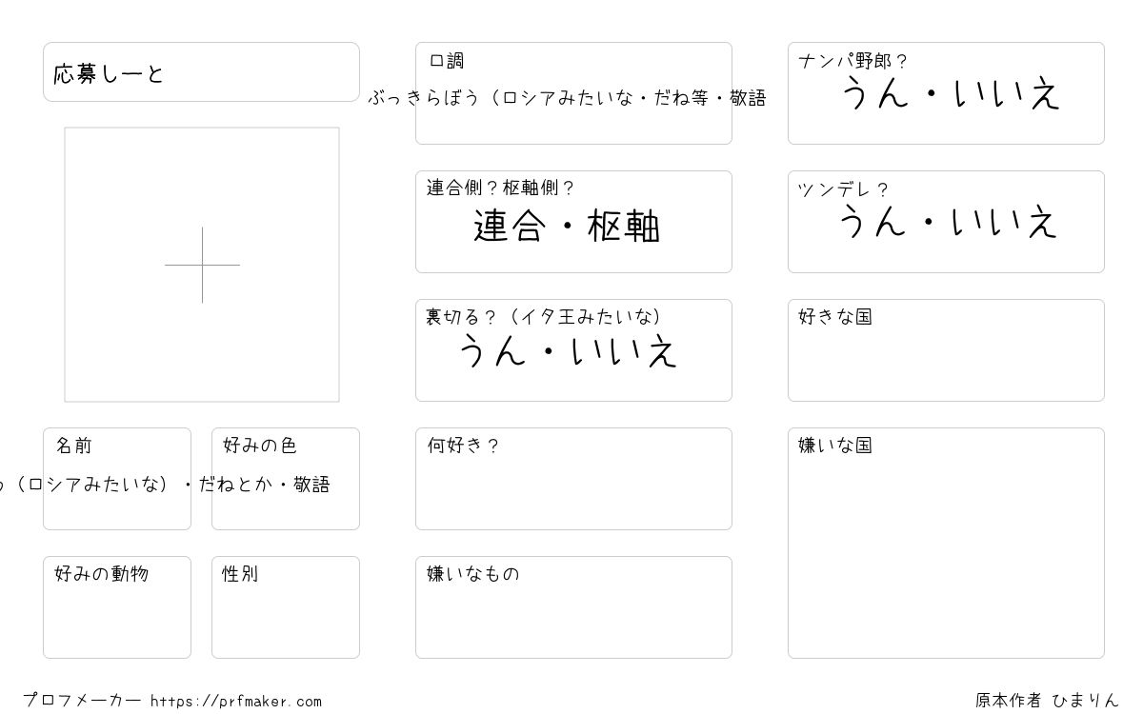Choose 枢軸 in the alliance question
This screenshot has width=1143, height=714.
click(624, 227)
